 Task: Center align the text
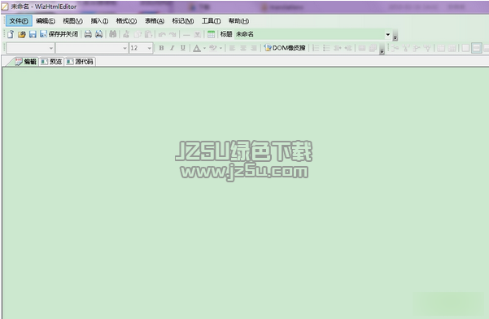[x=243, y=48]
